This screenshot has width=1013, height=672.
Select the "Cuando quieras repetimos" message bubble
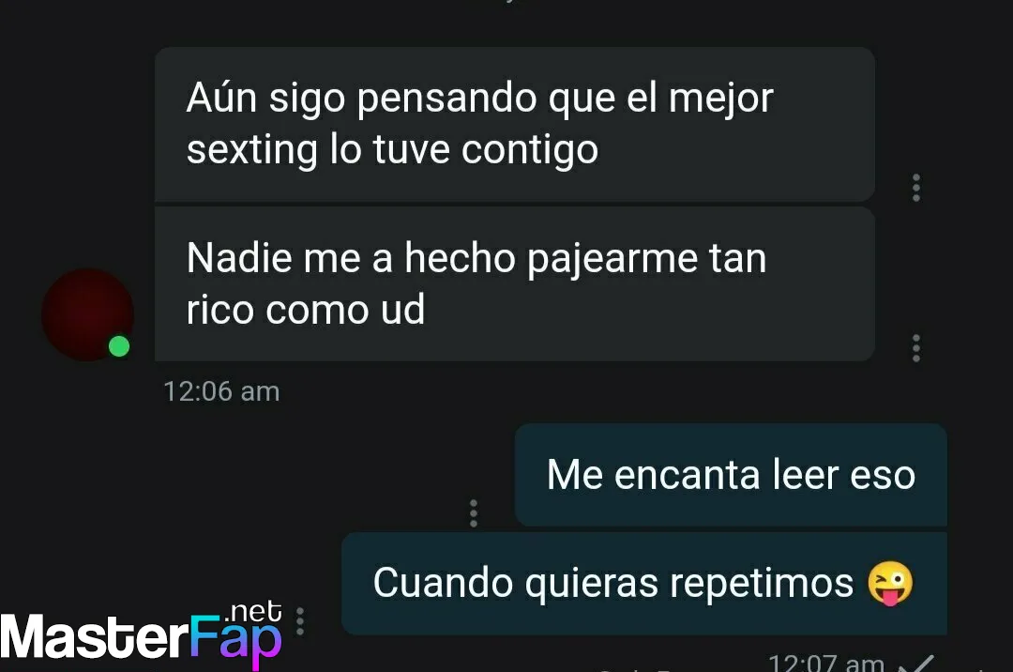coord(644,584)
